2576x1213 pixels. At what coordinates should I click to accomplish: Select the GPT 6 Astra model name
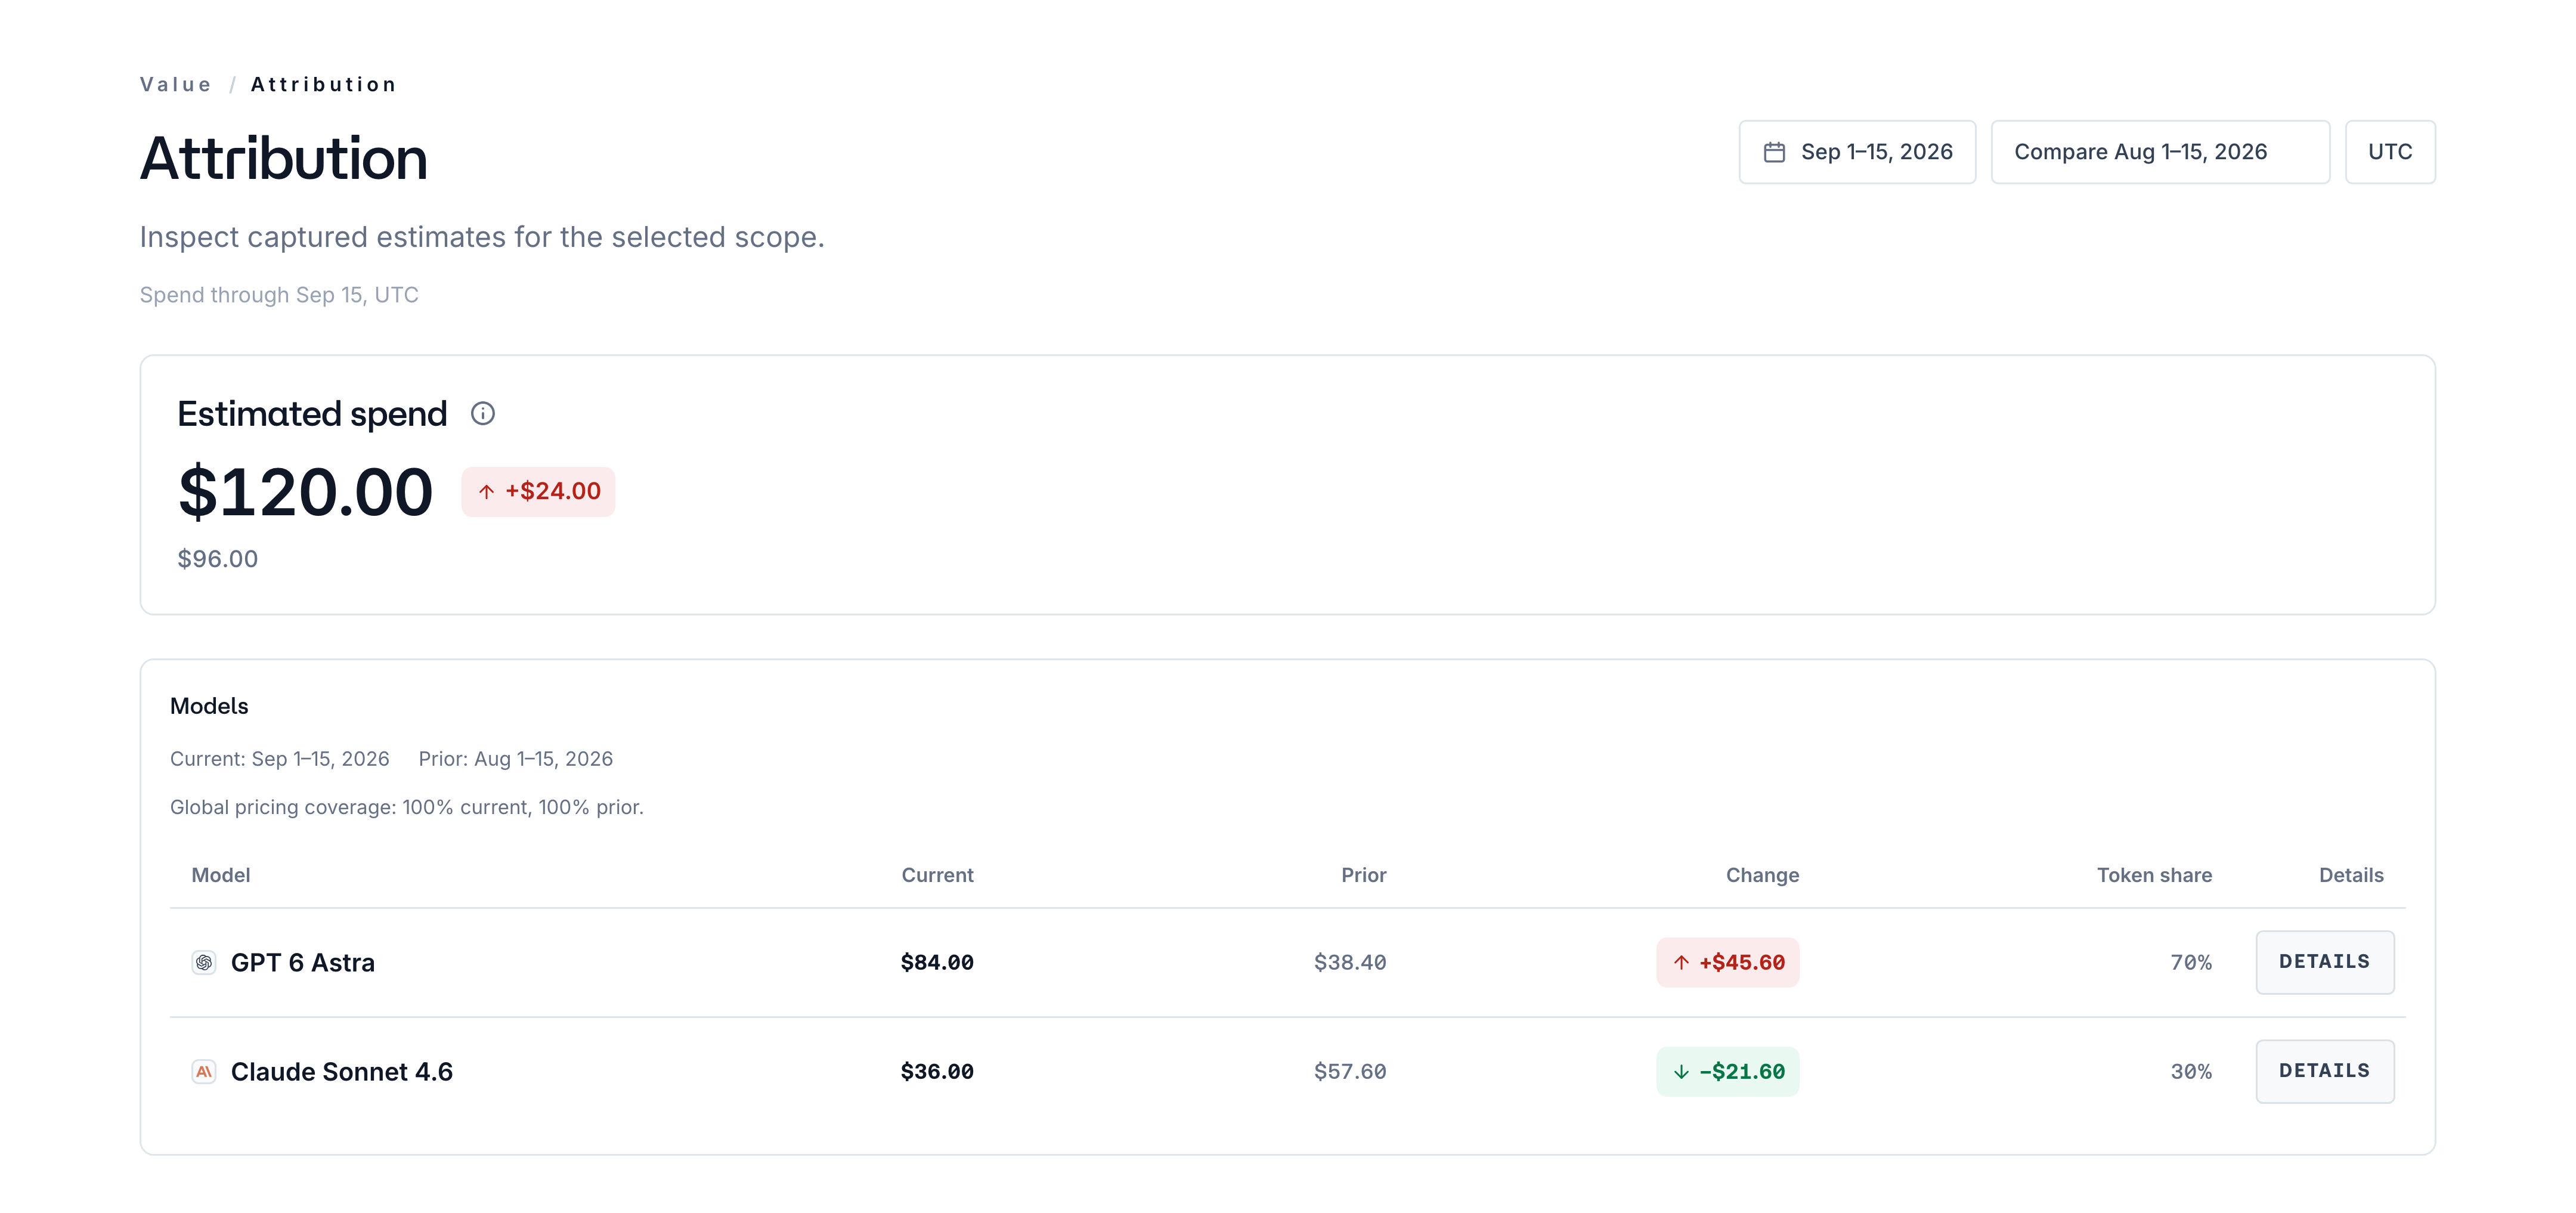303,963
